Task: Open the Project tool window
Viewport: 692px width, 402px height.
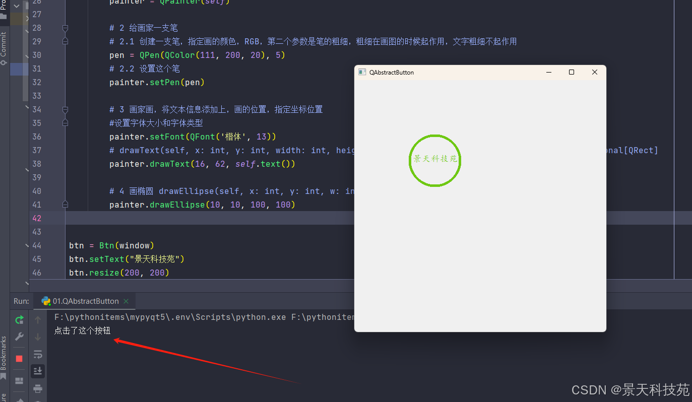Action: click(x=4, y=10)
